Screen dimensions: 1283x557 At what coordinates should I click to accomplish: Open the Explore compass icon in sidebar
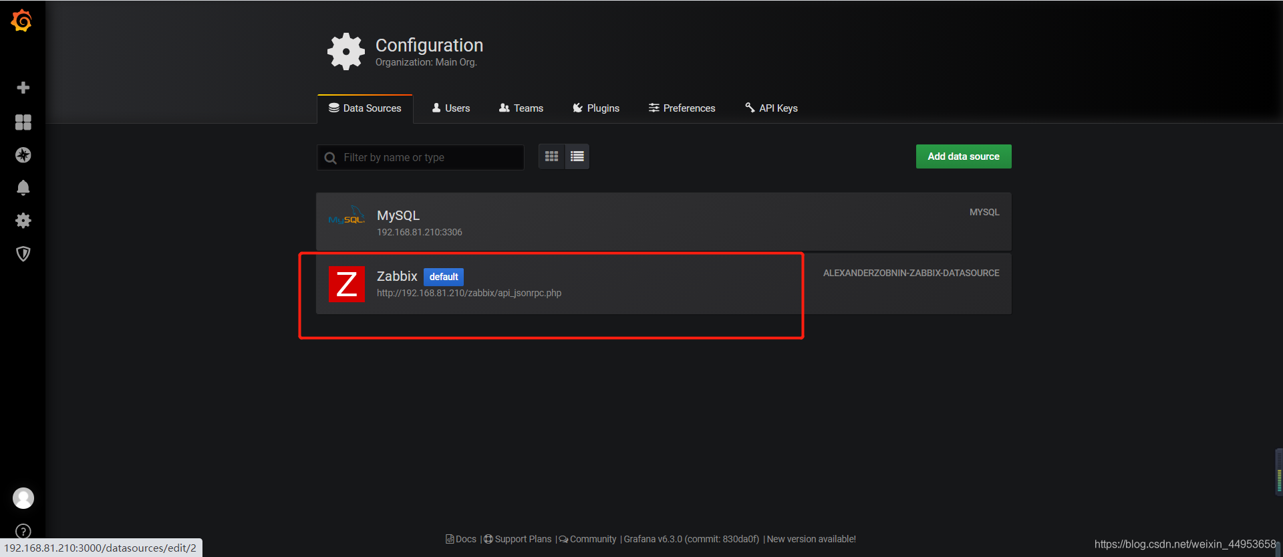23,155
